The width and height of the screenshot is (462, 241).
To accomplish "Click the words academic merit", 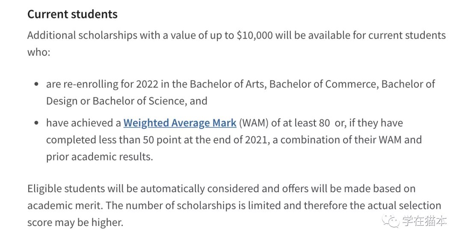I will coord(65,205).
